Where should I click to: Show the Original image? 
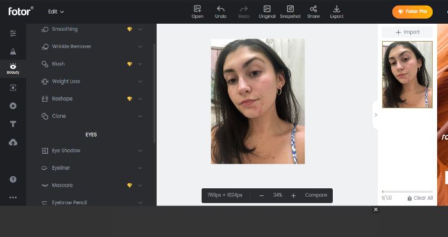pyautogui.click(x=267, y=12)
